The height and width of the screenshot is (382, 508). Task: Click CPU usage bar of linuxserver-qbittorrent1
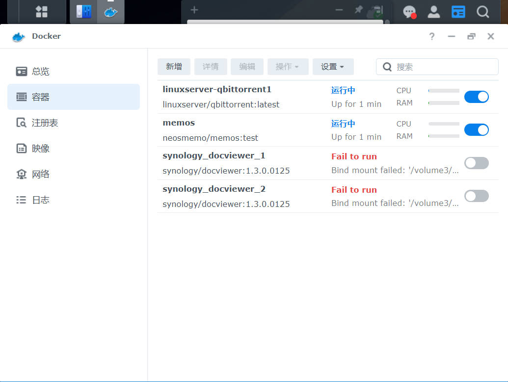(x=444, y=91)
